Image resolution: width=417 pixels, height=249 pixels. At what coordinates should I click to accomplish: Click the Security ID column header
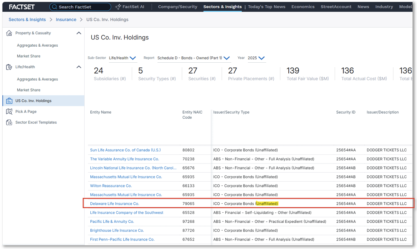[346, 112]
